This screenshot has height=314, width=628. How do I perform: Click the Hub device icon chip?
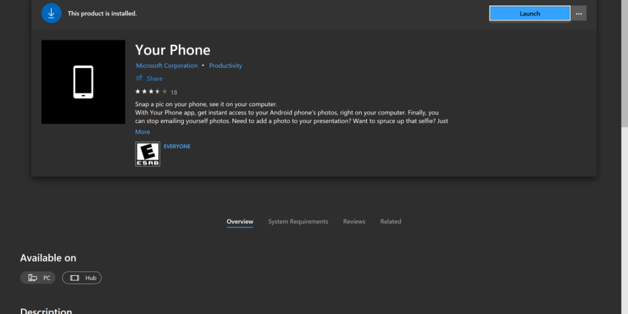click(x=82, y=278)
